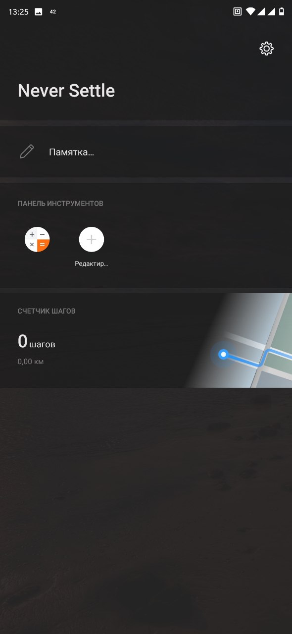Tap the blue location dot on map
This screenshot has width=292, height=634.
(x=223, y=354)
